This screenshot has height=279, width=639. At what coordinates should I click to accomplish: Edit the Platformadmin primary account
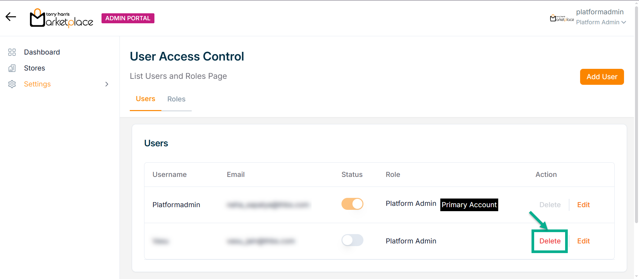(x=583, y=205)
